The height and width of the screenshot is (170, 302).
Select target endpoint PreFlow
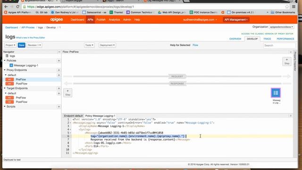coord(21,98)
